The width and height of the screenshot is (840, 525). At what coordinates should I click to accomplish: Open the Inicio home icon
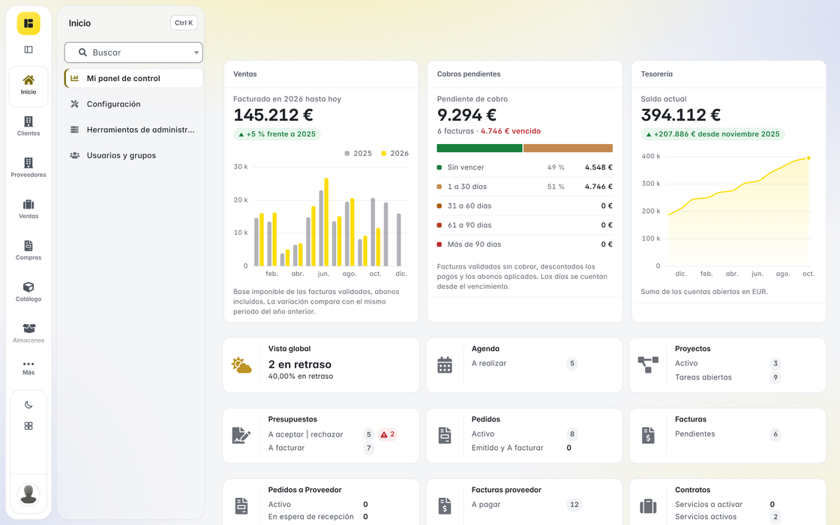point(28,80)
